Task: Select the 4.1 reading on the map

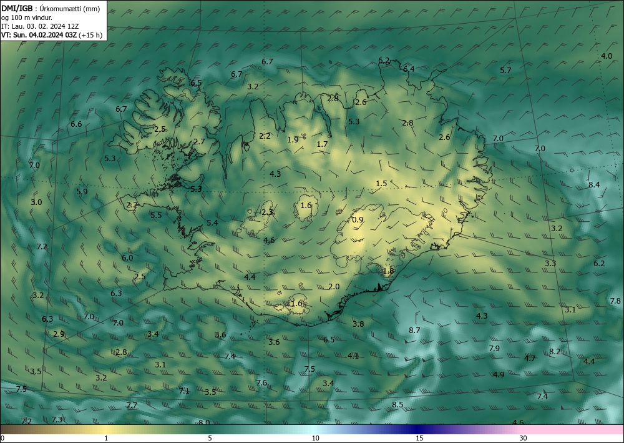Action: click(x=353, y=356)
